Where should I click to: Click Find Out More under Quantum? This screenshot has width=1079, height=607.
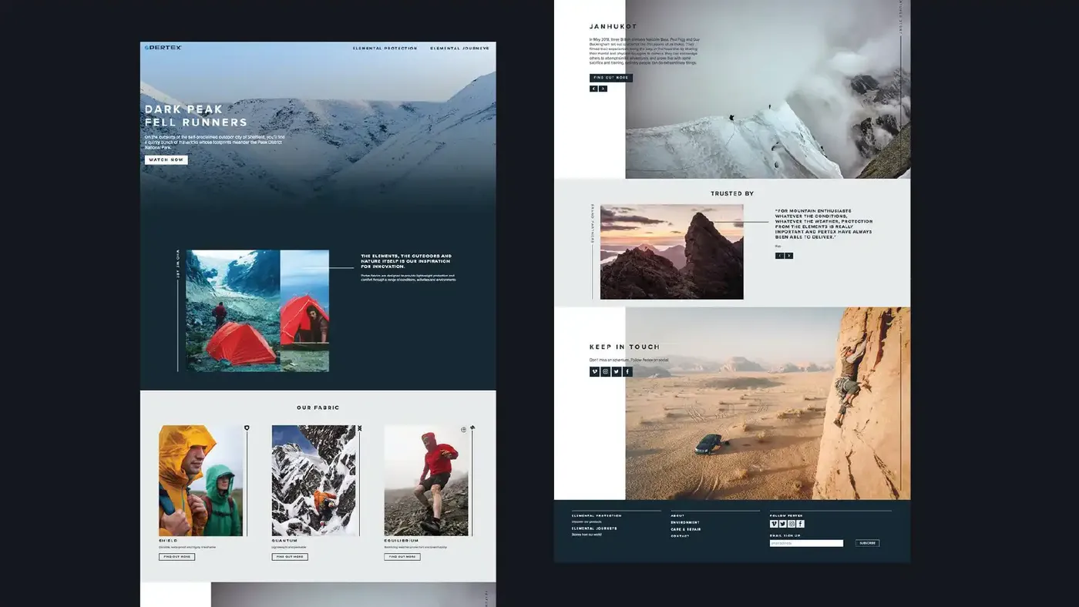tap(290, 556)
